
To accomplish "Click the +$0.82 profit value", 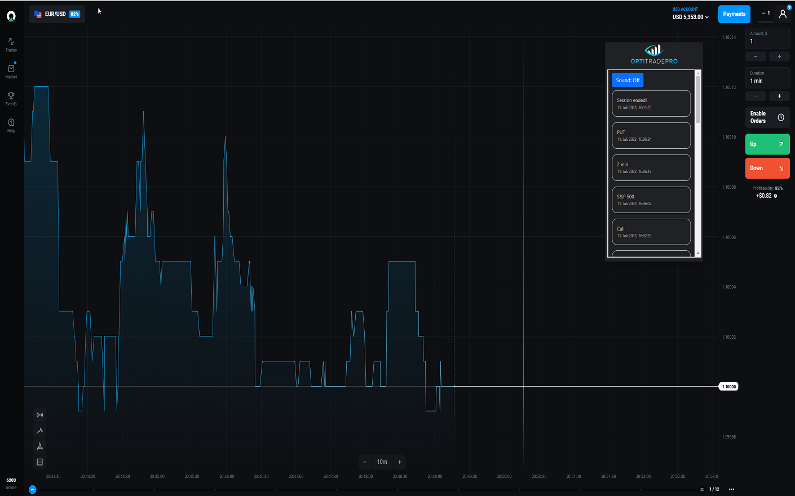I will click(763, 196).
